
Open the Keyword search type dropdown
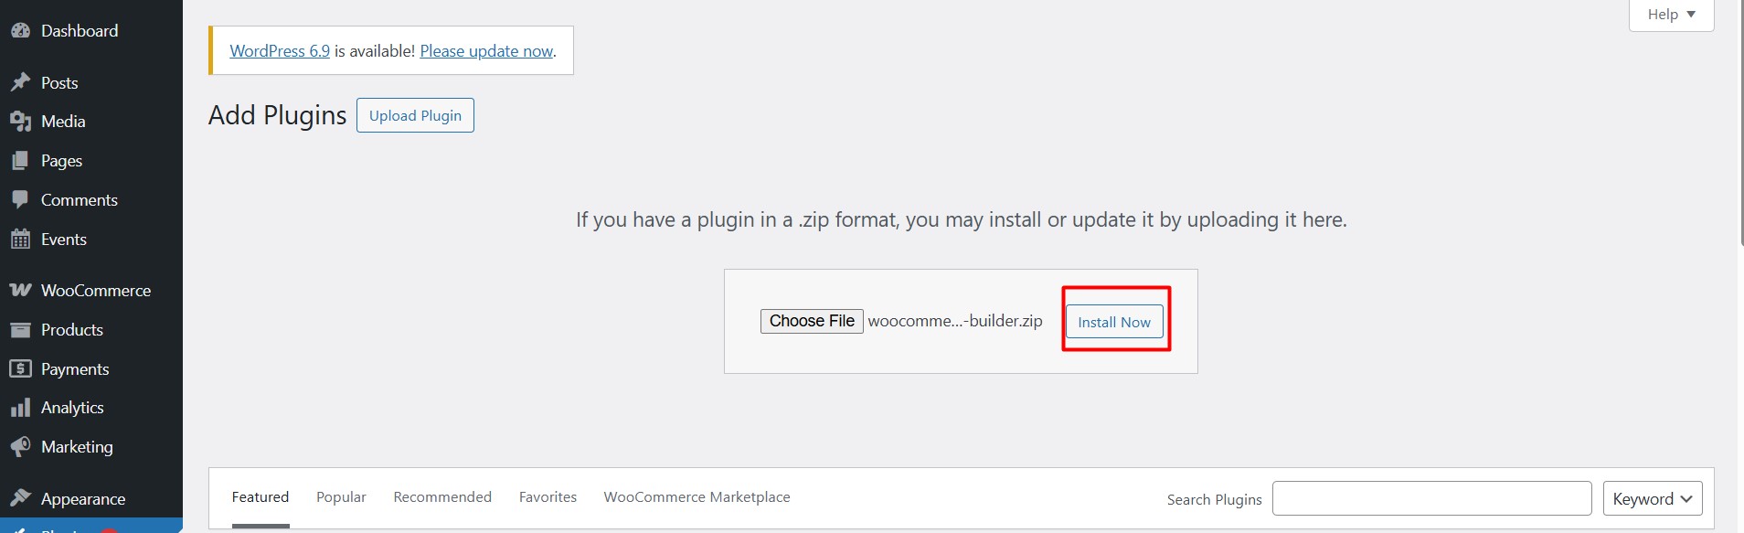coord(1652,499)
